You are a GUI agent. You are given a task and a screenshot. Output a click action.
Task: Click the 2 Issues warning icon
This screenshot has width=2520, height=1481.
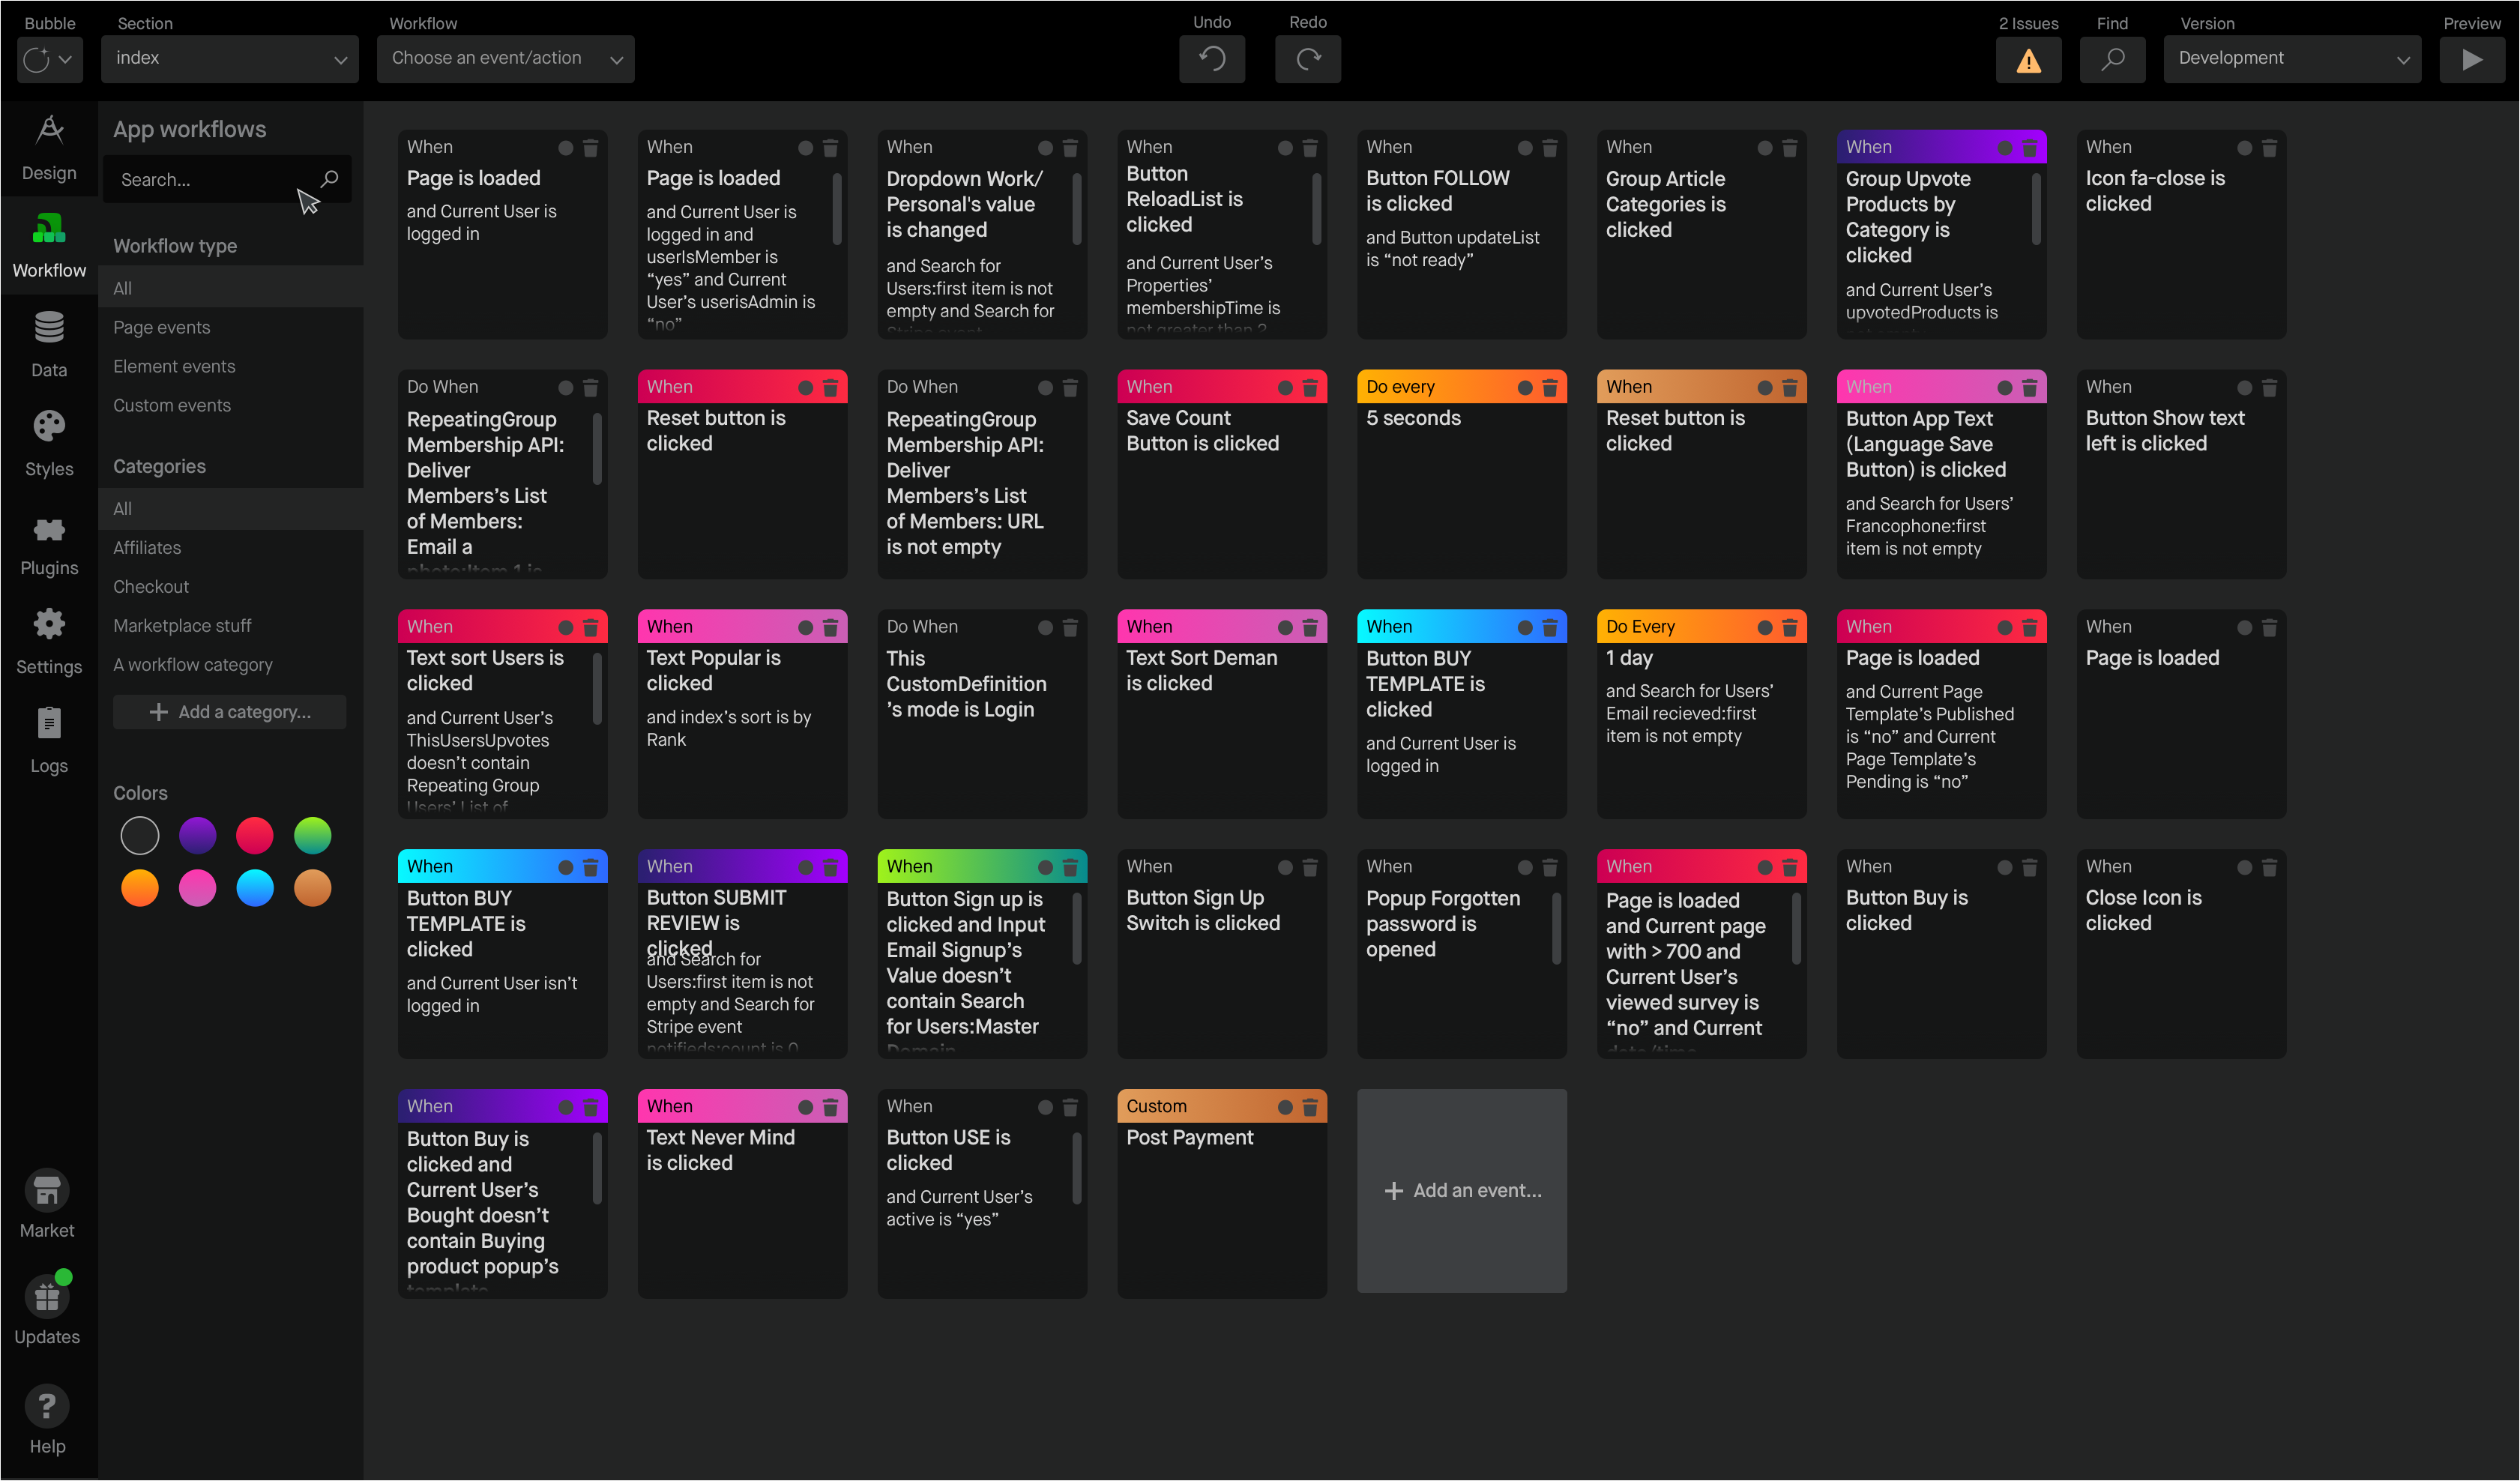pyautogui.click(x=2028, y=59)
